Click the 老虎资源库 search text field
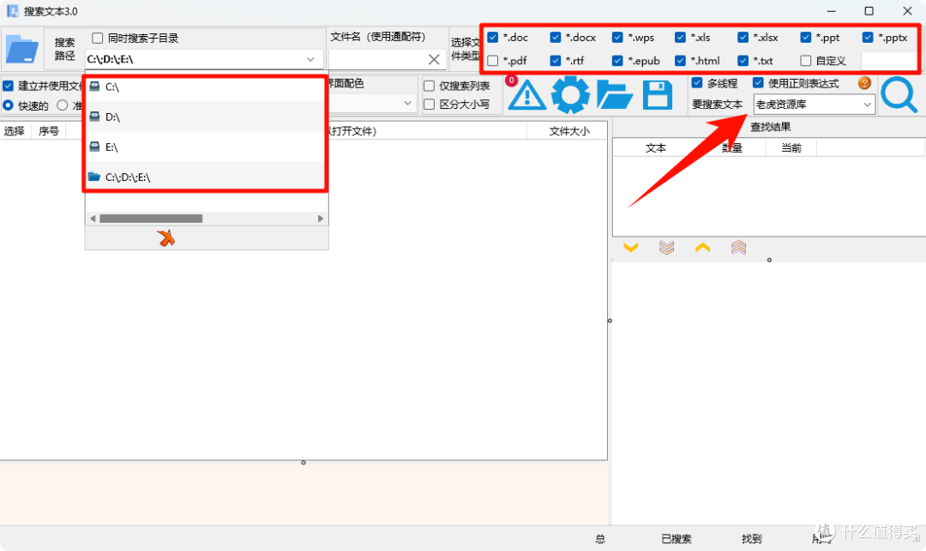The width and height of the screenshot is (926, 551). click(x=808, y=105)
